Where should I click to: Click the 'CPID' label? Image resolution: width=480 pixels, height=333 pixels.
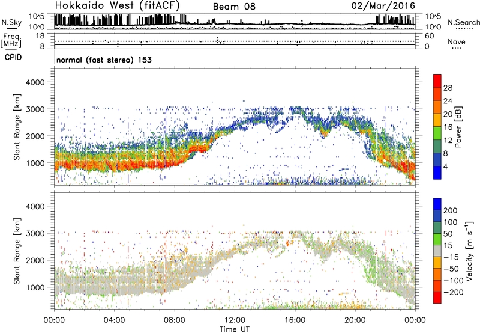pyautogui.click(x=13, y=57)
